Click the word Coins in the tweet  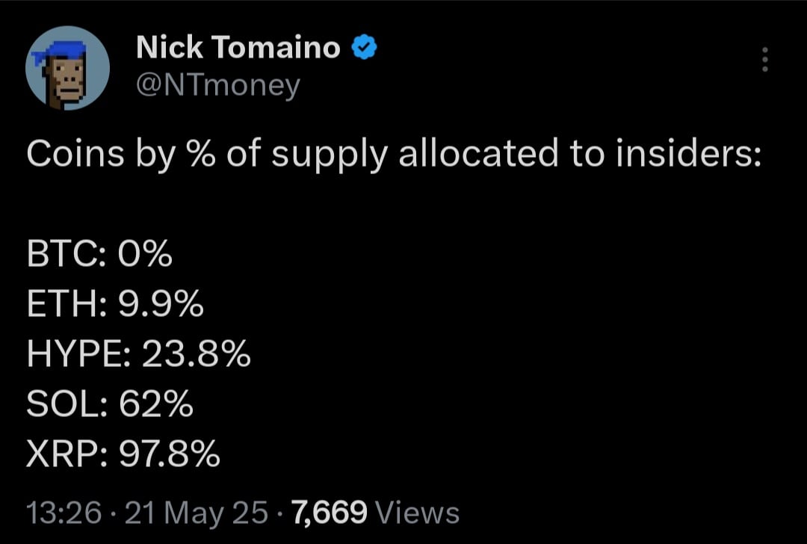pyautogui.click(x=75, y=154)
